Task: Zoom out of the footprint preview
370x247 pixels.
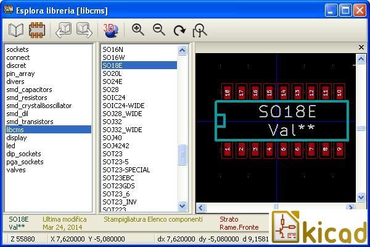Action: pyautogui.click(x=158, y=30)
